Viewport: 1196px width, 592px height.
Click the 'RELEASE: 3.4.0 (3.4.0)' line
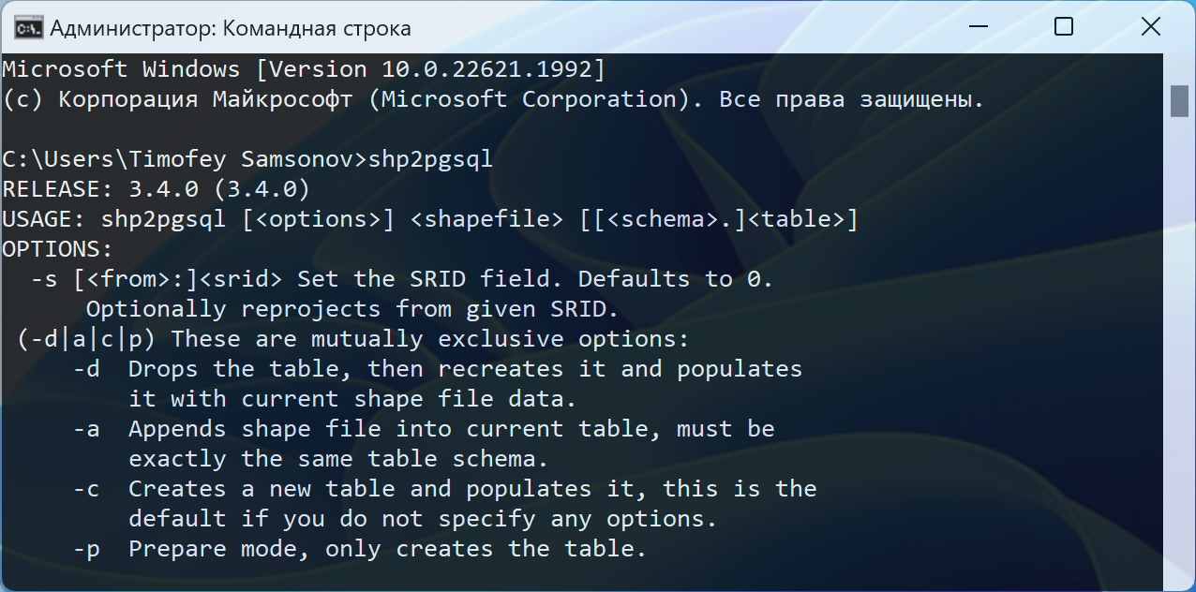(157, 189)
